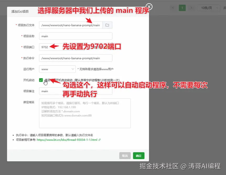This screenshot has height=175, width=226.
Task: Click the previous page arrow in pagination
Action: [x=173, y=8]
